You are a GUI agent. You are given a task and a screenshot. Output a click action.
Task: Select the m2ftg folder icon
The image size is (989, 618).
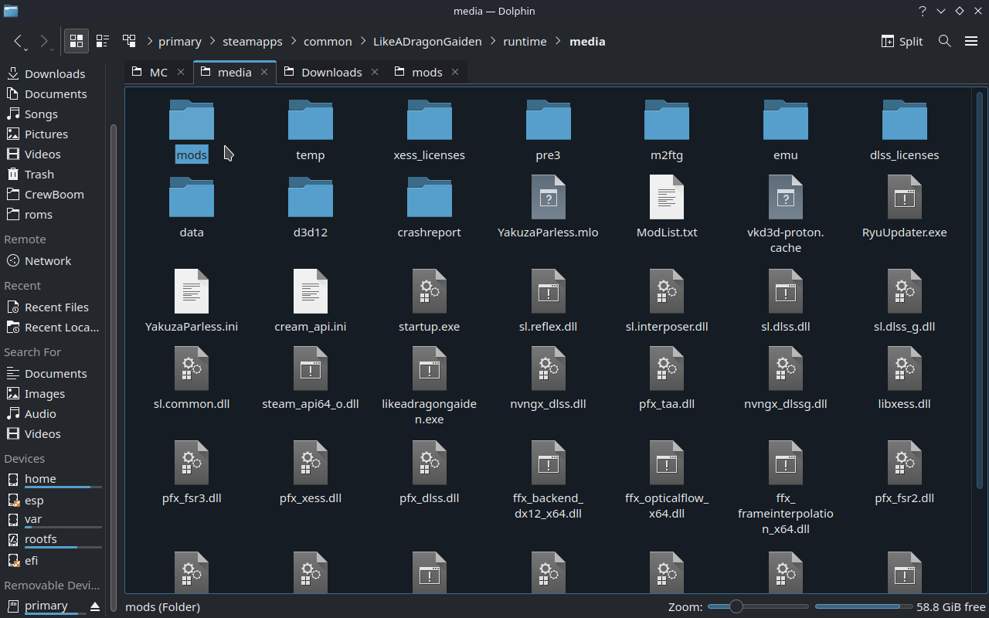(667, 120)
